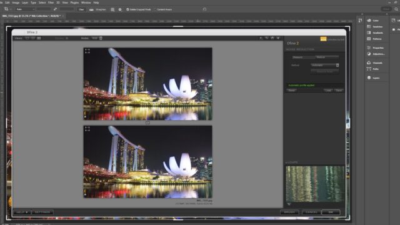400x225 pixels.
Task: Switch to Measure mode in Dfine
Action: pos(304,57)
